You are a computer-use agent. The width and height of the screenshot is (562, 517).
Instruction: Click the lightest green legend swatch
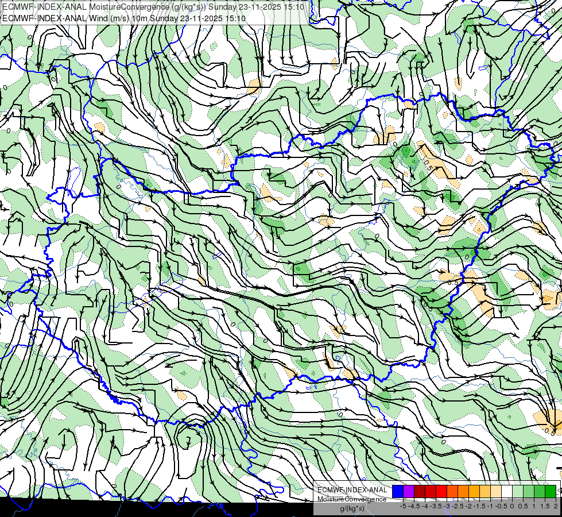pos(518,491)
